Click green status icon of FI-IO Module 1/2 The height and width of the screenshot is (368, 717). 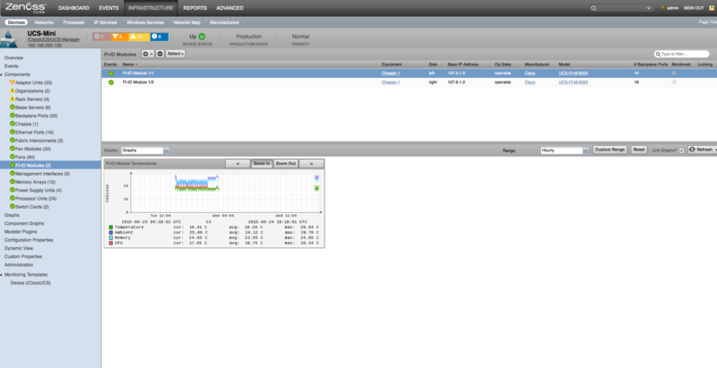coord(110,82)
